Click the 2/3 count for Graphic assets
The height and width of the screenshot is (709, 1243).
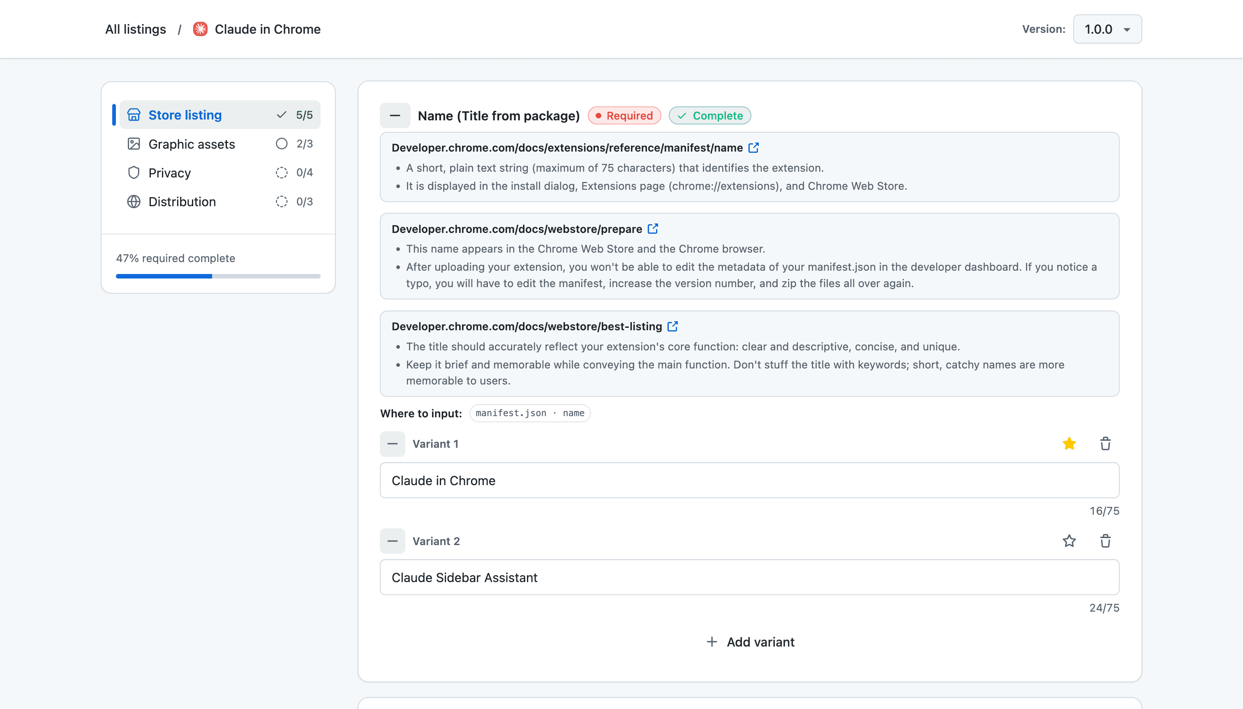305,144
